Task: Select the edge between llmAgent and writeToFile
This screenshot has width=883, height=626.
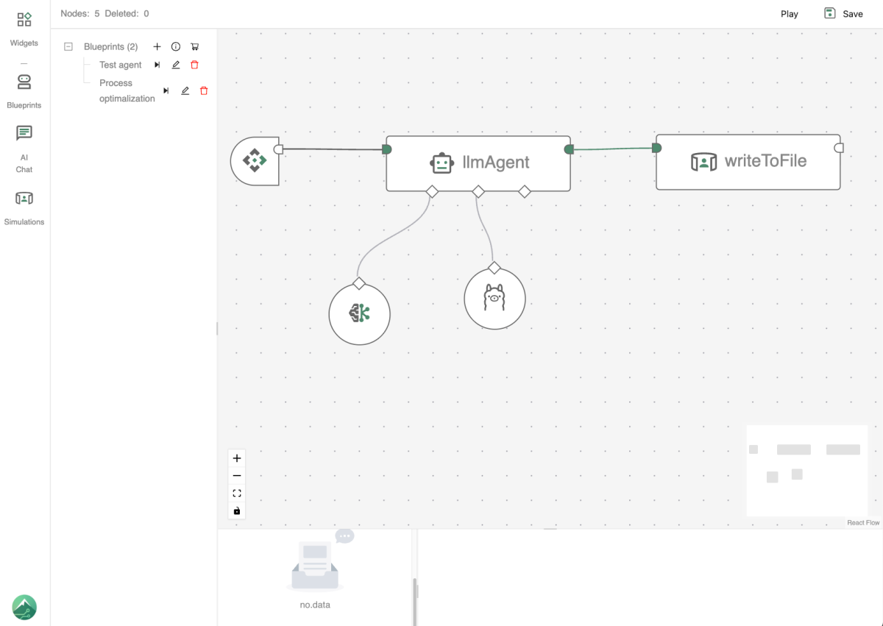Action: coord(613,149)
